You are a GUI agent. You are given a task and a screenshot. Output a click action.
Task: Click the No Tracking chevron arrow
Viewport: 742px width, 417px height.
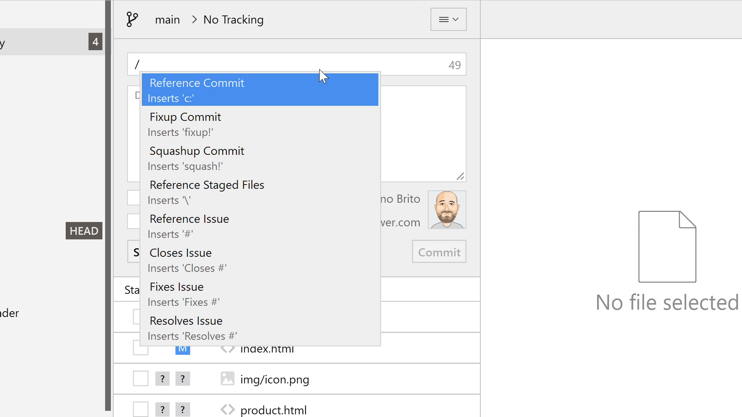pos(194,19)
